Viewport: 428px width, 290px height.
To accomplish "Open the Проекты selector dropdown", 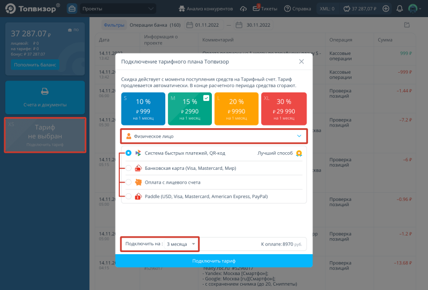I will (119, 9).
